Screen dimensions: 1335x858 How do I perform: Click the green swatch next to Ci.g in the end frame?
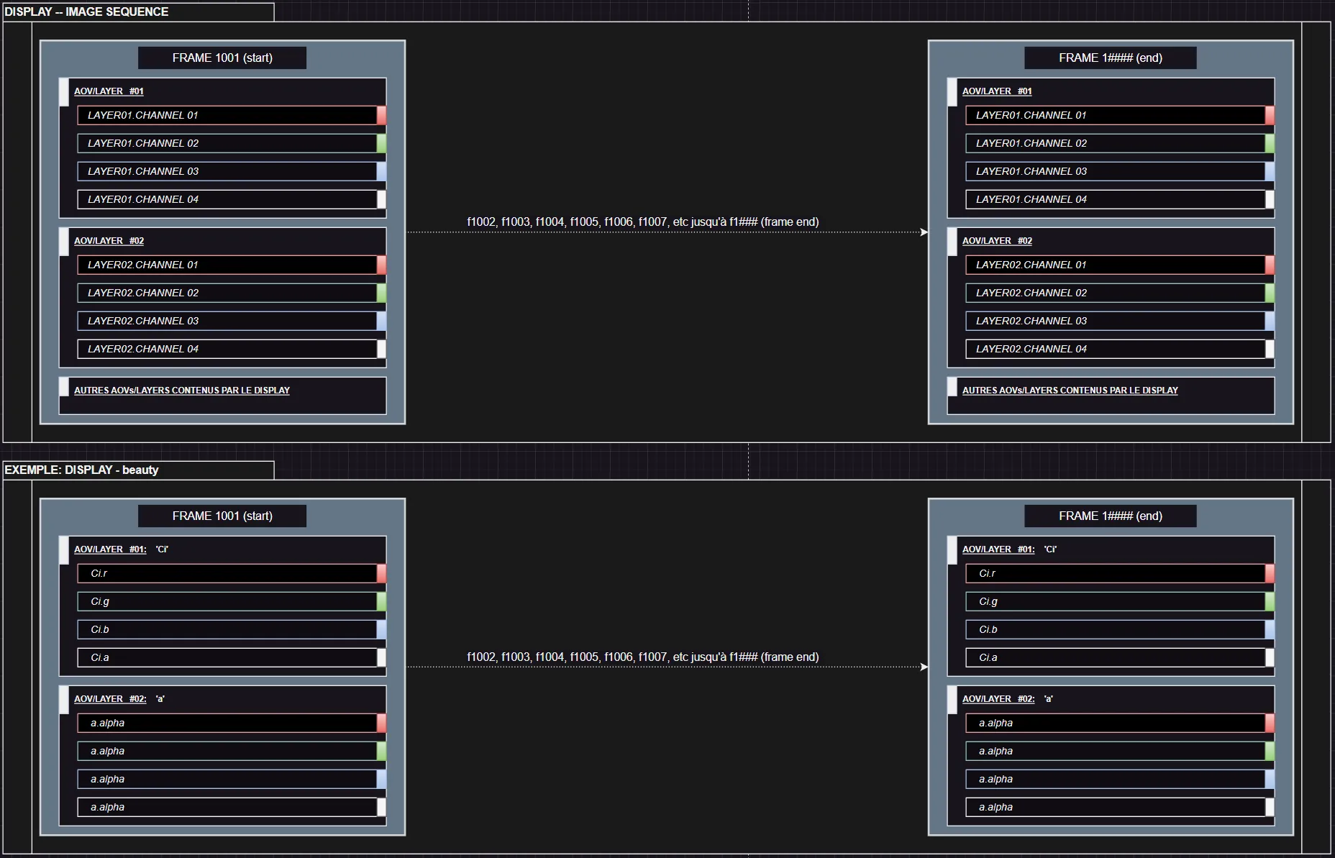click(x=1270, y=601)
